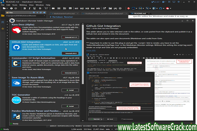Insert a hyperlink with external link icon
This screenshot has width=197, height=131.
pyautogui.click(x=105, y=8)
